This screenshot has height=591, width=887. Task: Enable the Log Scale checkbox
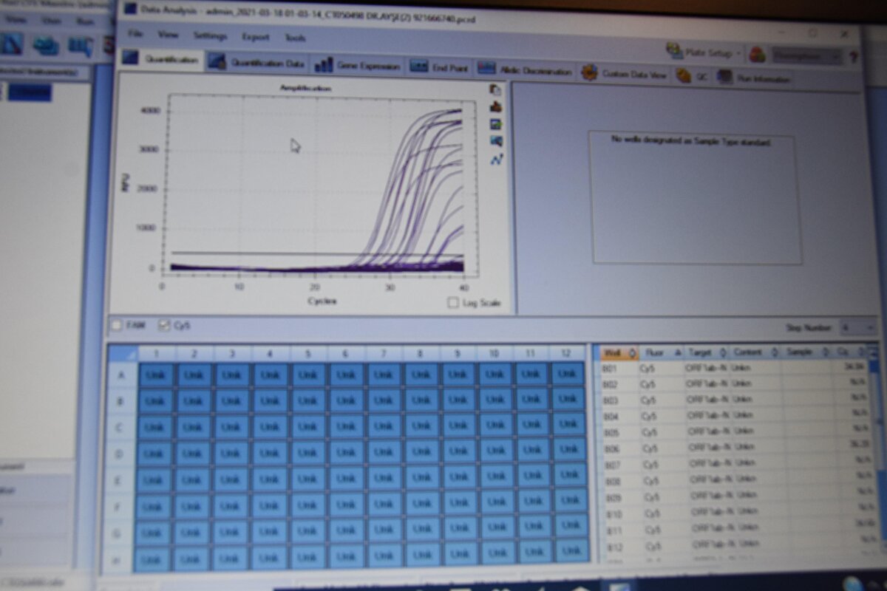453,302
